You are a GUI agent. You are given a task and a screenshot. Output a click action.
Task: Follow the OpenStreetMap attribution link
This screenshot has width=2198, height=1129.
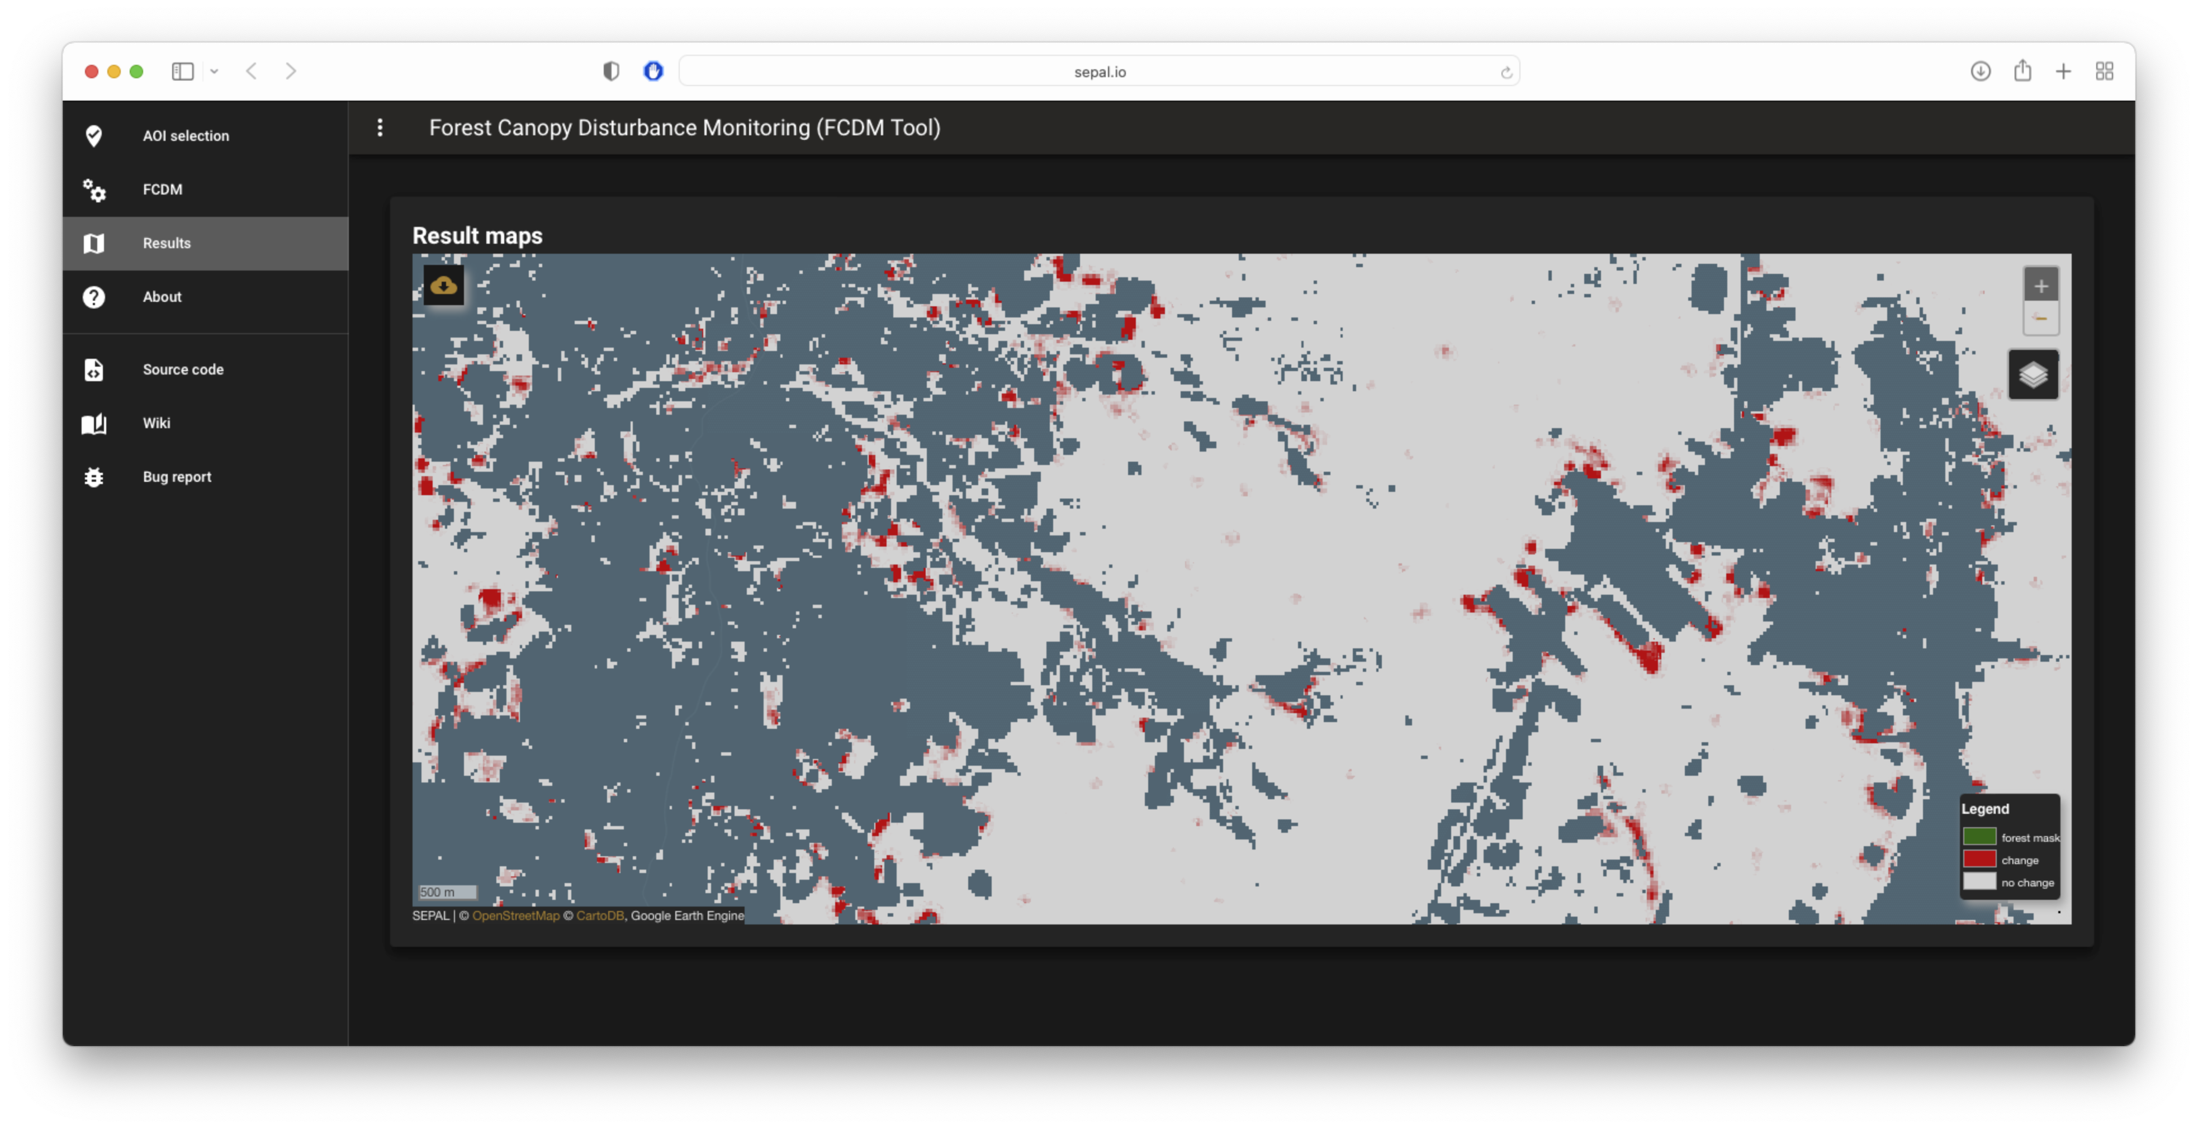[x=515, y=915]
